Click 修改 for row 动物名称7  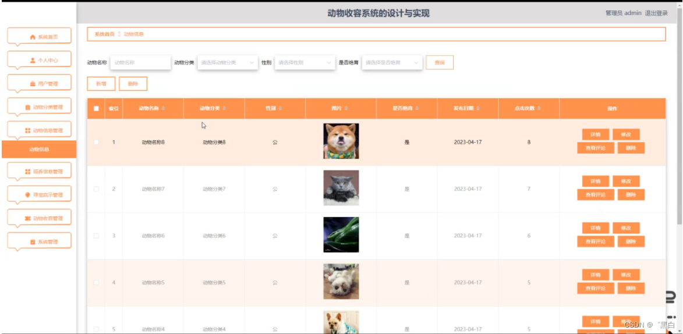(x=626, y=181)
